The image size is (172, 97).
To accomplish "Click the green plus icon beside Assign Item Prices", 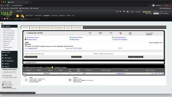I will (x=70, y=37).
